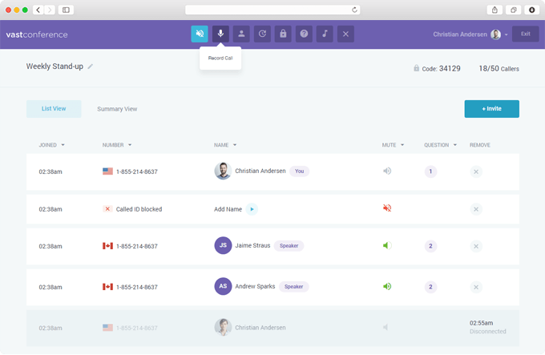Switch to Summary View tab
545x355 pixels.
(117, 109)
